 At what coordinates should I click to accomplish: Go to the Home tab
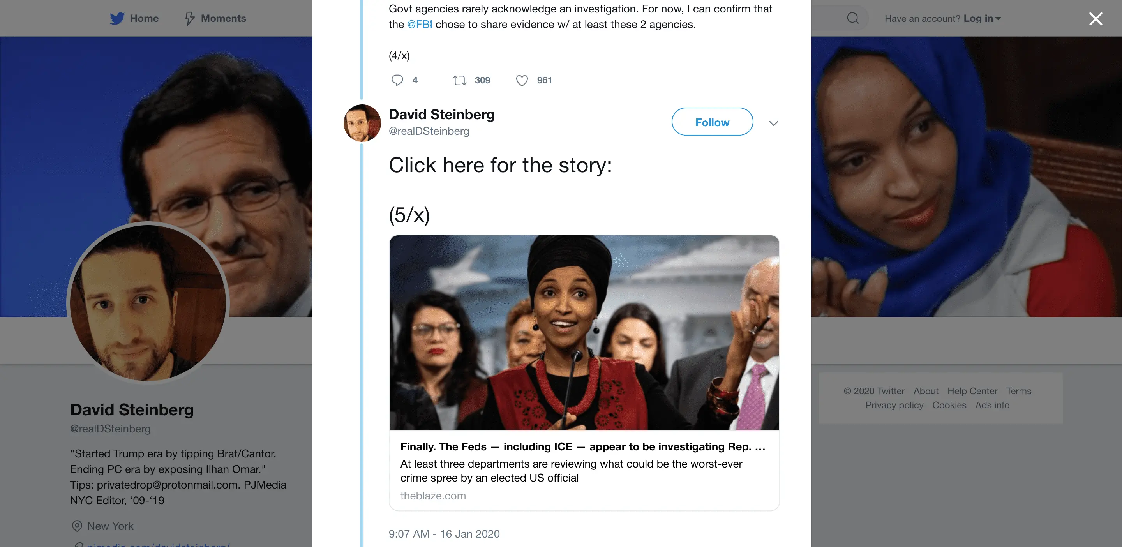click(x=144, y=18)
